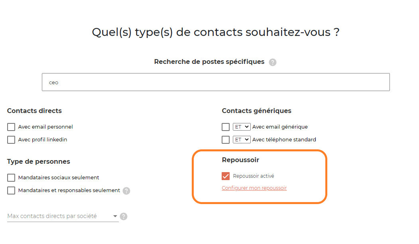Enable "Avec email générique"

[x=226, y=127]
